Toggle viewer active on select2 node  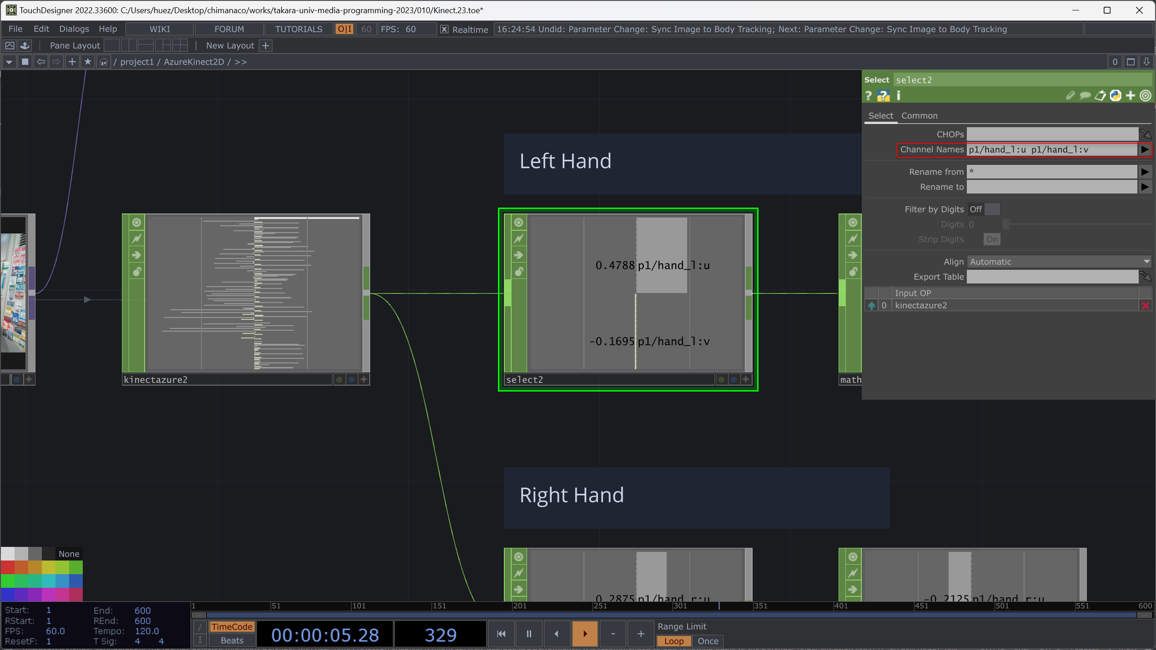pyautogui.click(x=518, y=223)
